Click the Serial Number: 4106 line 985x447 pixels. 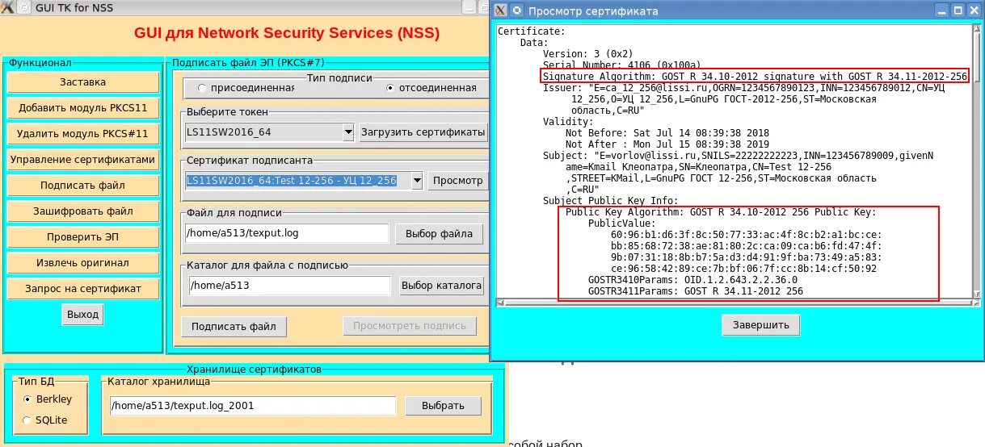(x=621, y=65)
